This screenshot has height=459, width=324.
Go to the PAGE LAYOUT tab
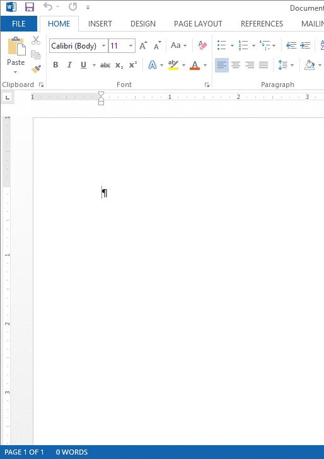coord(198,24)
